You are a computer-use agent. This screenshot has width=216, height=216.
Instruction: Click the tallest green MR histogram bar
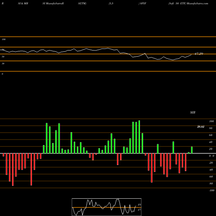[139, 137]
